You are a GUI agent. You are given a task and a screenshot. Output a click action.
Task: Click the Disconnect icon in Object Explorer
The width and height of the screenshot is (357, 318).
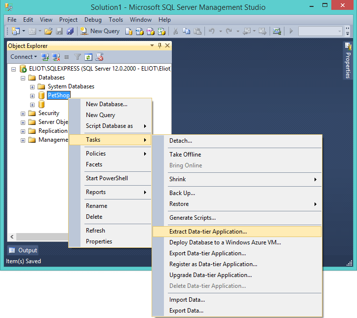56,57
